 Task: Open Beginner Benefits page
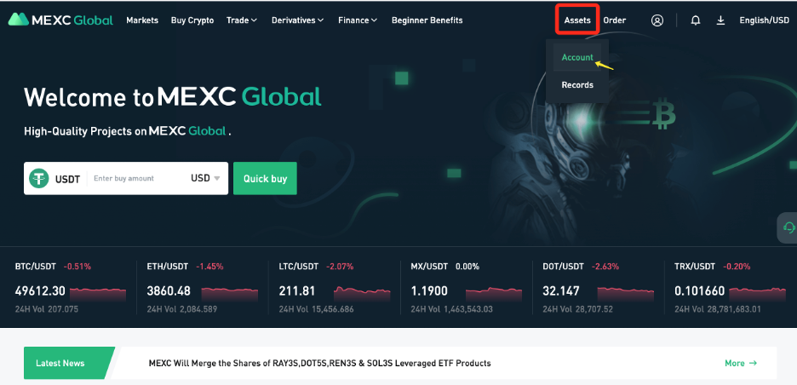pyautogui.click(x=427, y=20)
